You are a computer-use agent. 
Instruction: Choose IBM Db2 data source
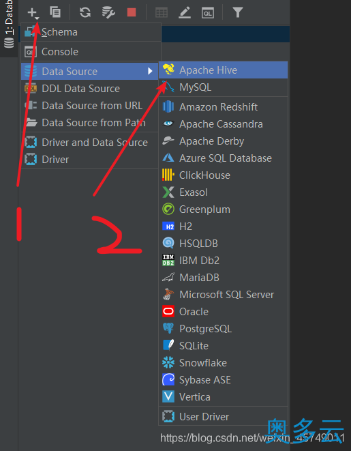[x=223, y=261]
